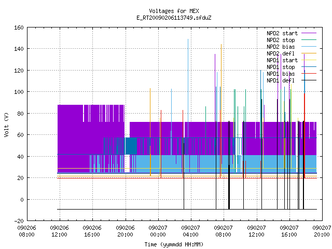Click the 'NPD1 start' legend label
Screen dimensions: 332x249
(x=282, y=60)
